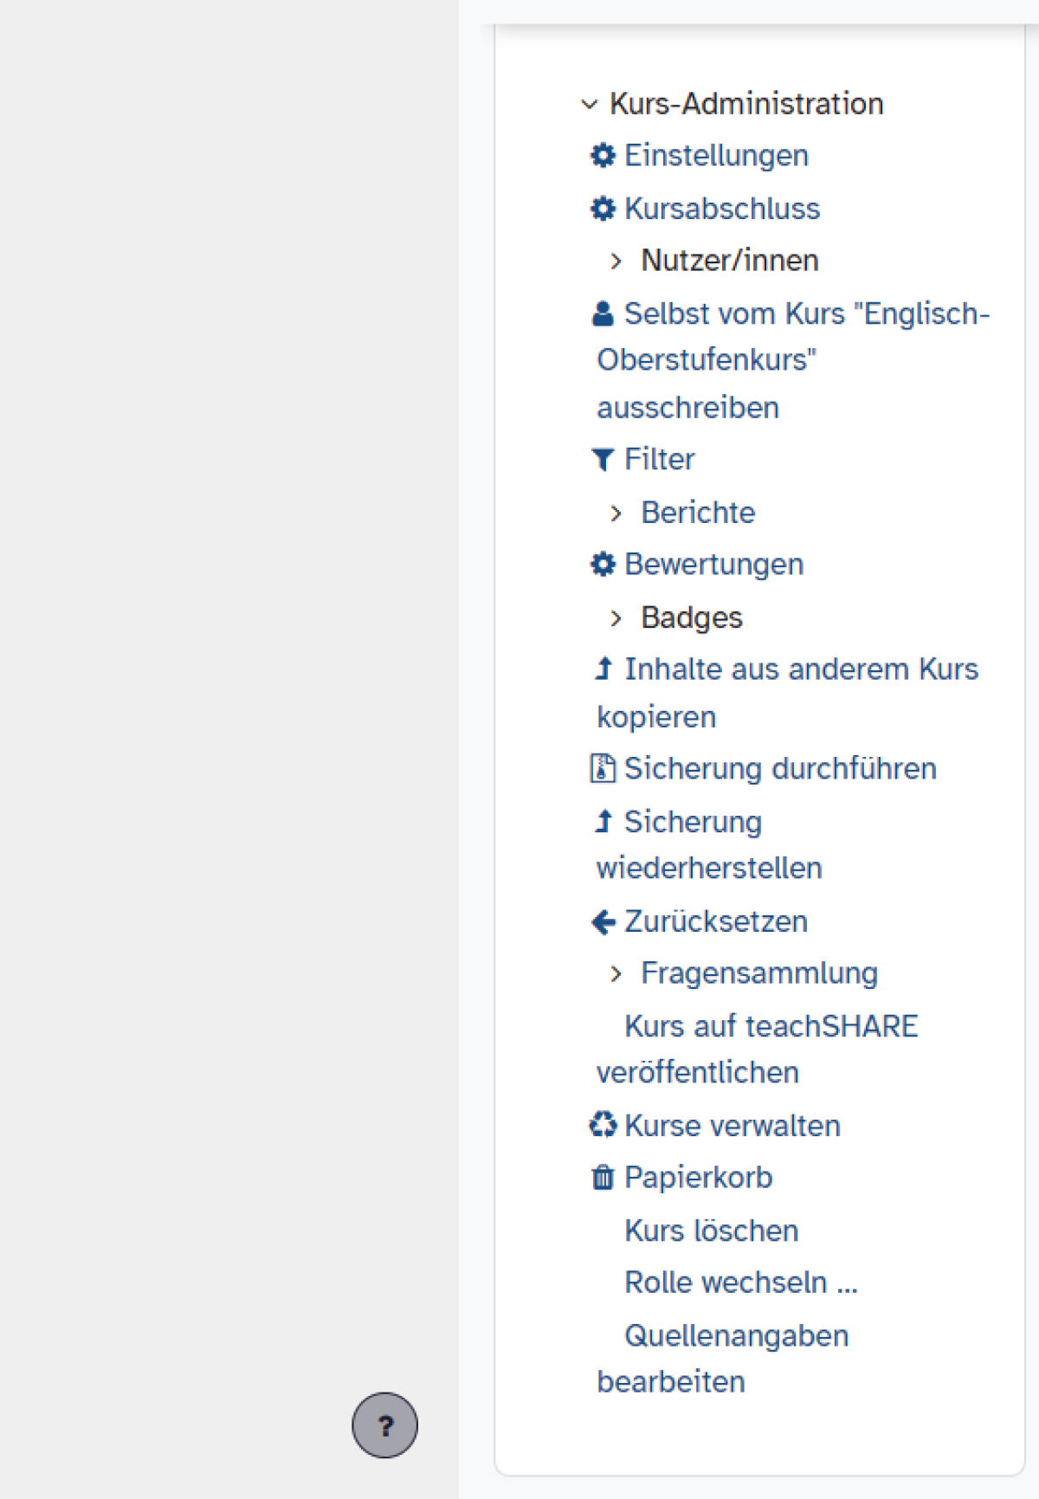Click the gear icon next to Kursabschluss
This screenshot has width=1039, height=1499.
(603, 209)
